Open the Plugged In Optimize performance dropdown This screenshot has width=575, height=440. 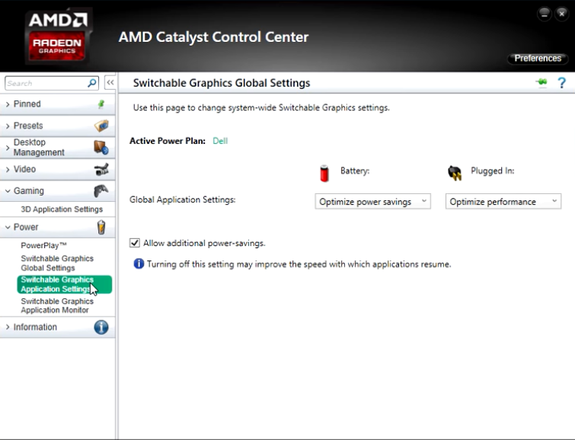503,201
